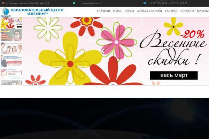Select the thumbnail with child in glasses
209x139 pixels.
11,35
